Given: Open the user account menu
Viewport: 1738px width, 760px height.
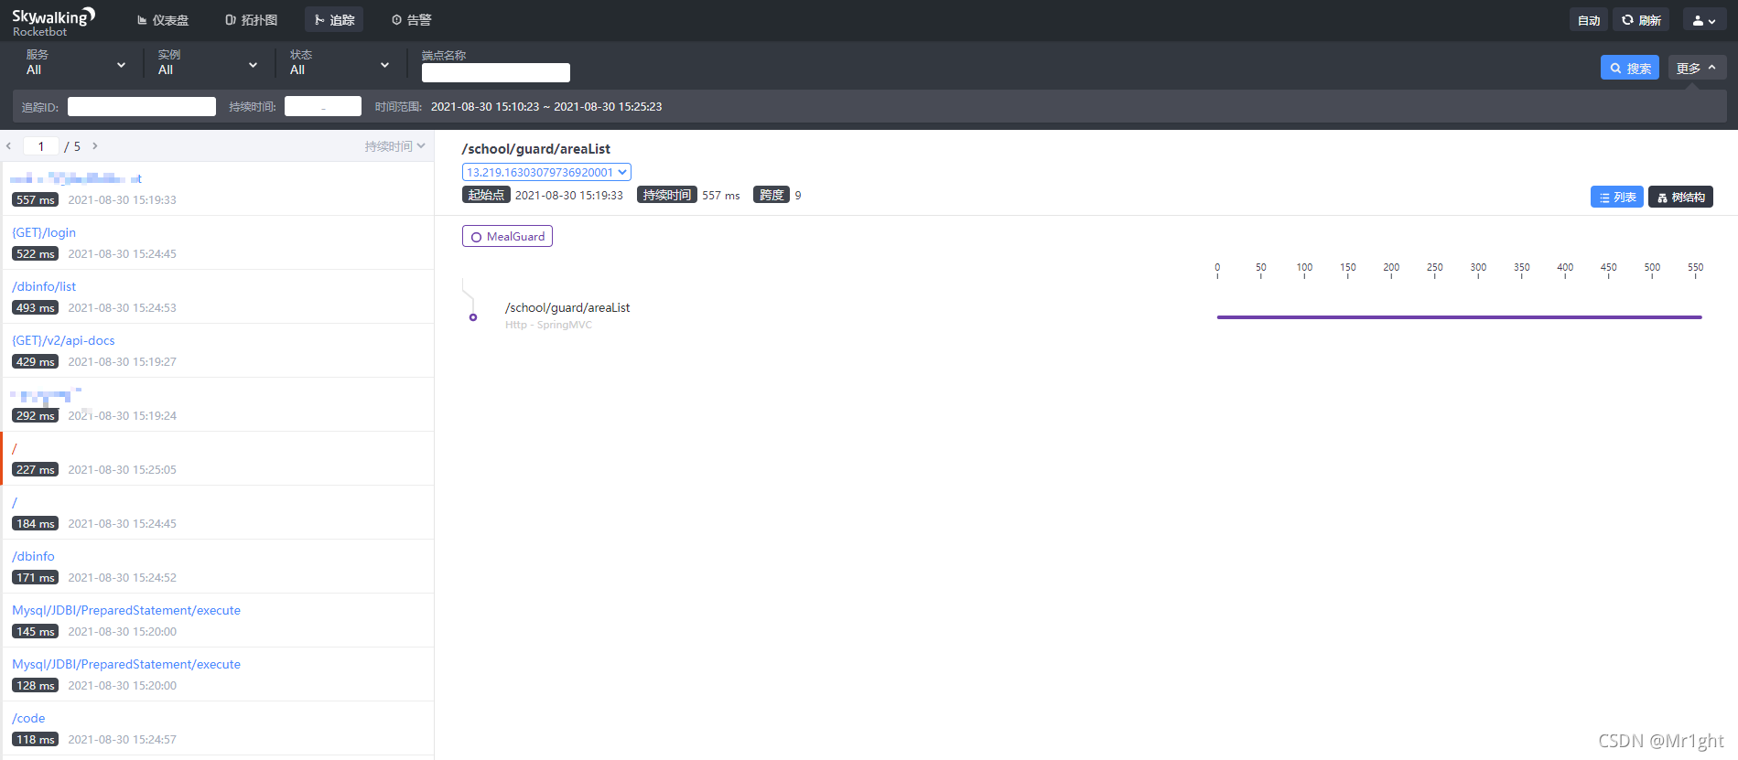Looking at the screenshot, I should tap(1704, 20).
